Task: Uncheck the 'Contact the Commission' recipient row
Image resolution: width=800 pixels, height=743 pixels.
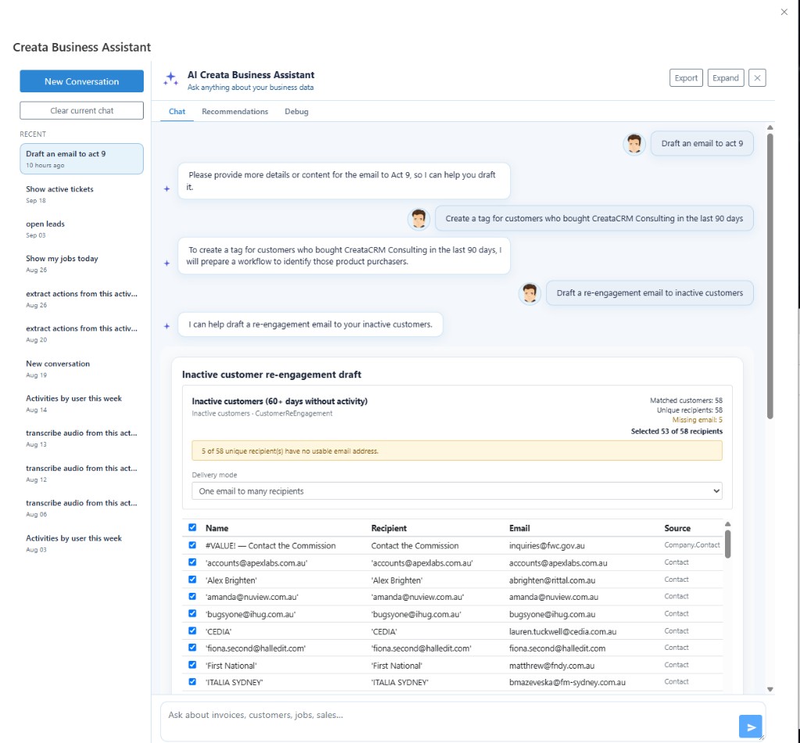Action: [x=192, y=545]
